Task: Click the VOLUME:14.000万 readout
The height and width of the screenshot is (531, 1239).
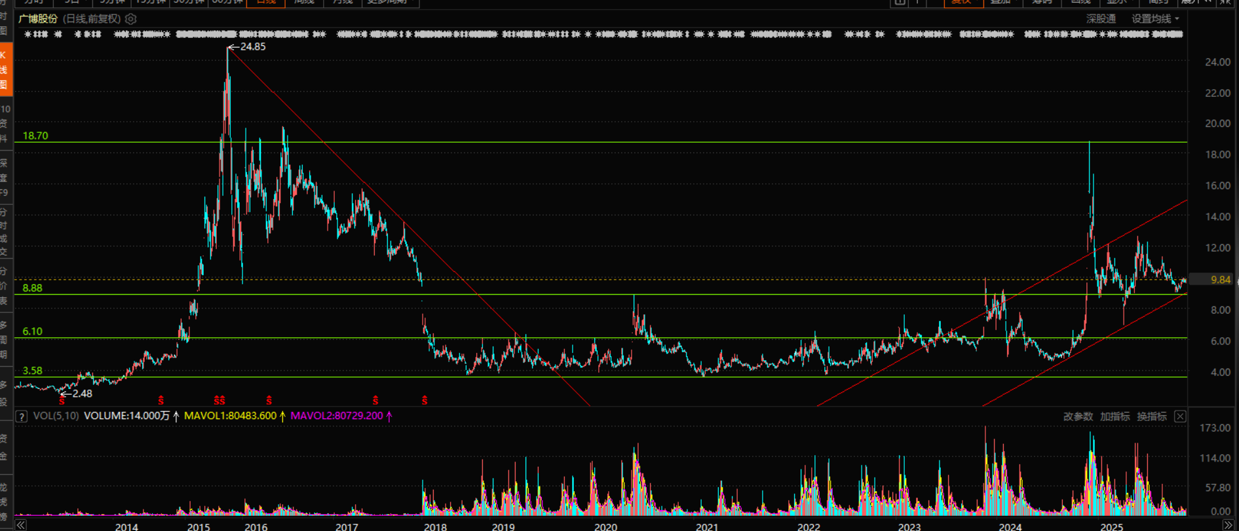Action: [127, 416]
